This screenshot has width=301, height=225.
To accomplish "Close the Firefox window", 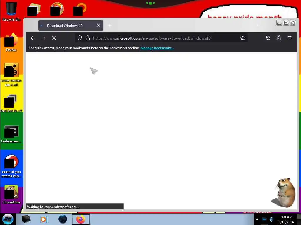I will (293, 23).
